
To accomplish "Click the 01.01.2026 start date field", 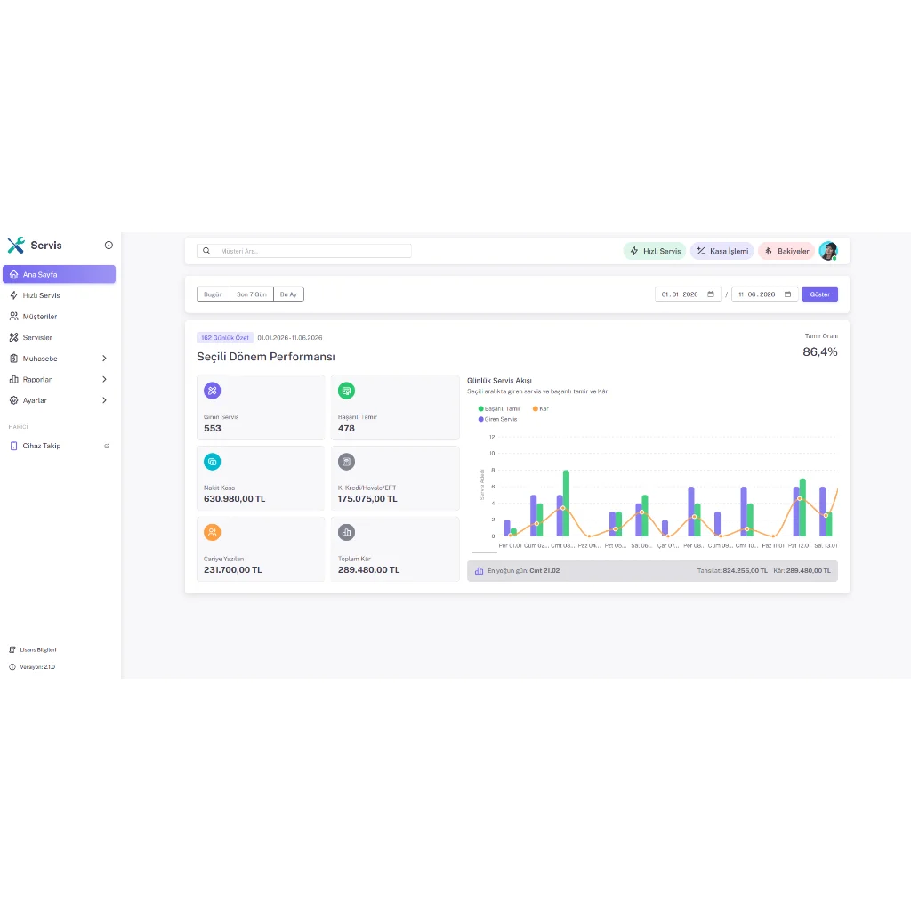I will pyautogui.click(x=688, y=294).
